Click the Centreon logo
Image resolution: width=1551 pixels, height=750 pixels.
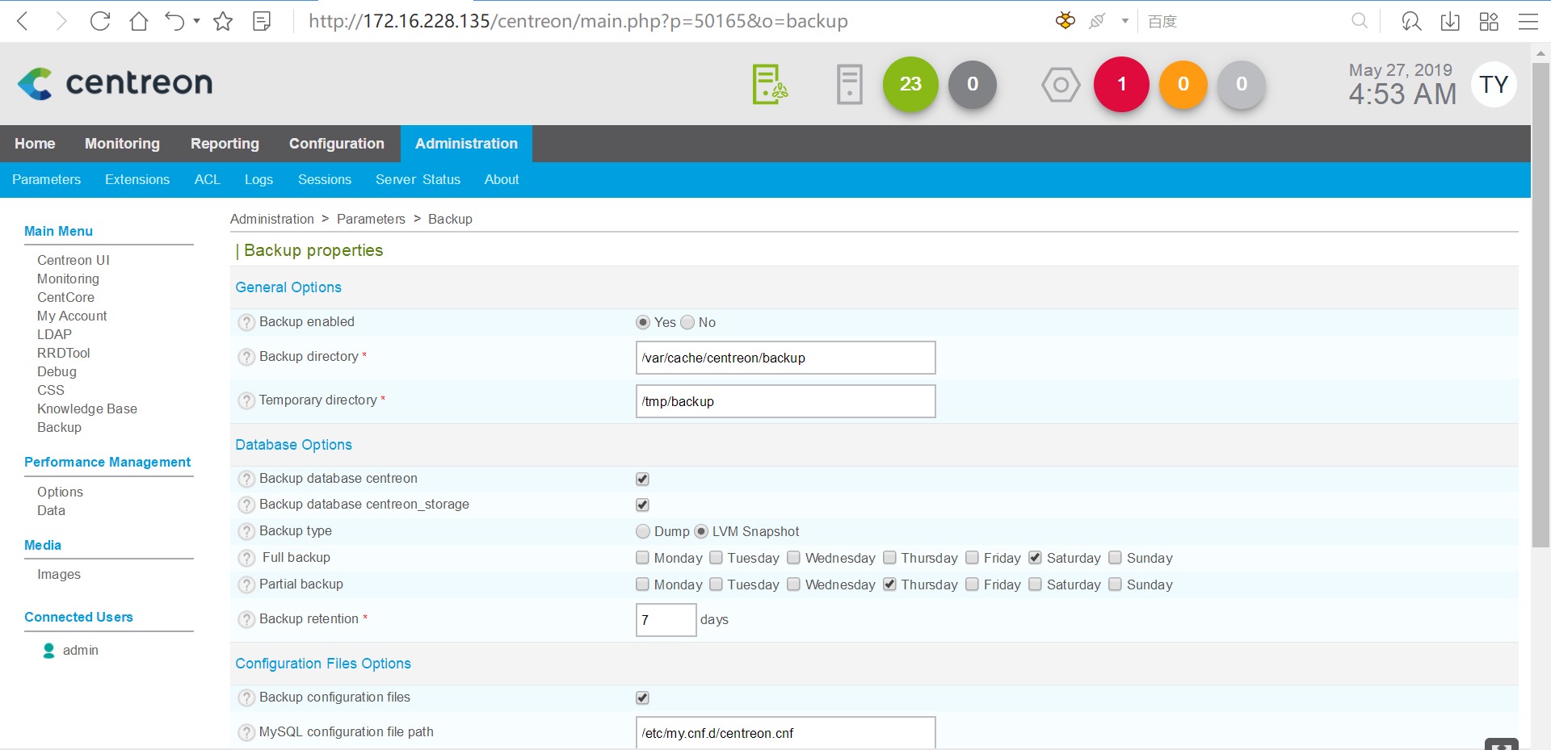click(115, 83)
